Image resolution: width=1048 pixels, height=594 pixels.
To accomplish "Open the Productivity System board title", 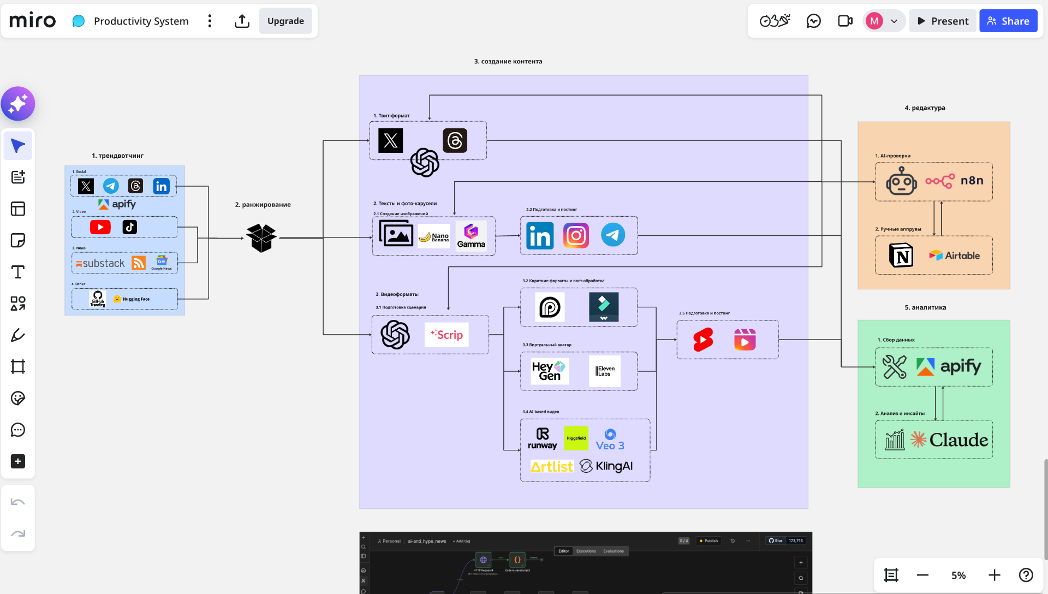I will (x=141, y=21).
